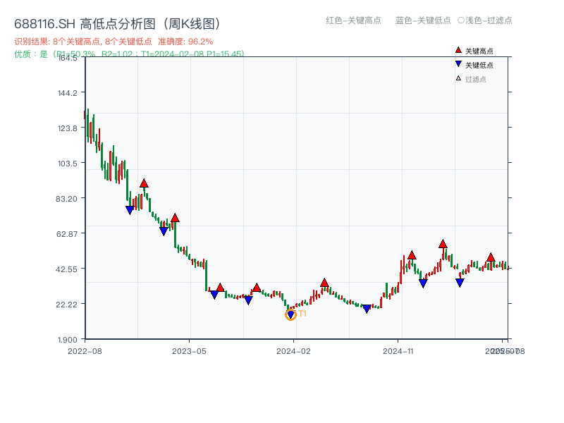
Task: Click the orange circle marking point T1
Action: click(x=290, y=314)
